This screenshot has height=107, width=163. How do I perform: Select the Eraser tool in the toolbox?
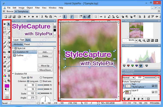click(9, 43)
